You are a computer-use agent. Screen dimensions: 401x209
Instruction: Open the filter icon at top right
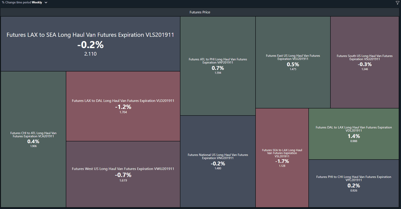tap(397, 3)
